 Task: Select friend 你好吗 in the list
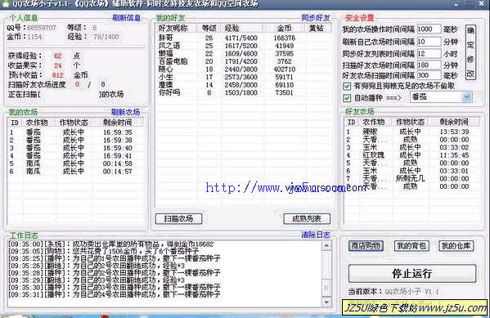244,92
